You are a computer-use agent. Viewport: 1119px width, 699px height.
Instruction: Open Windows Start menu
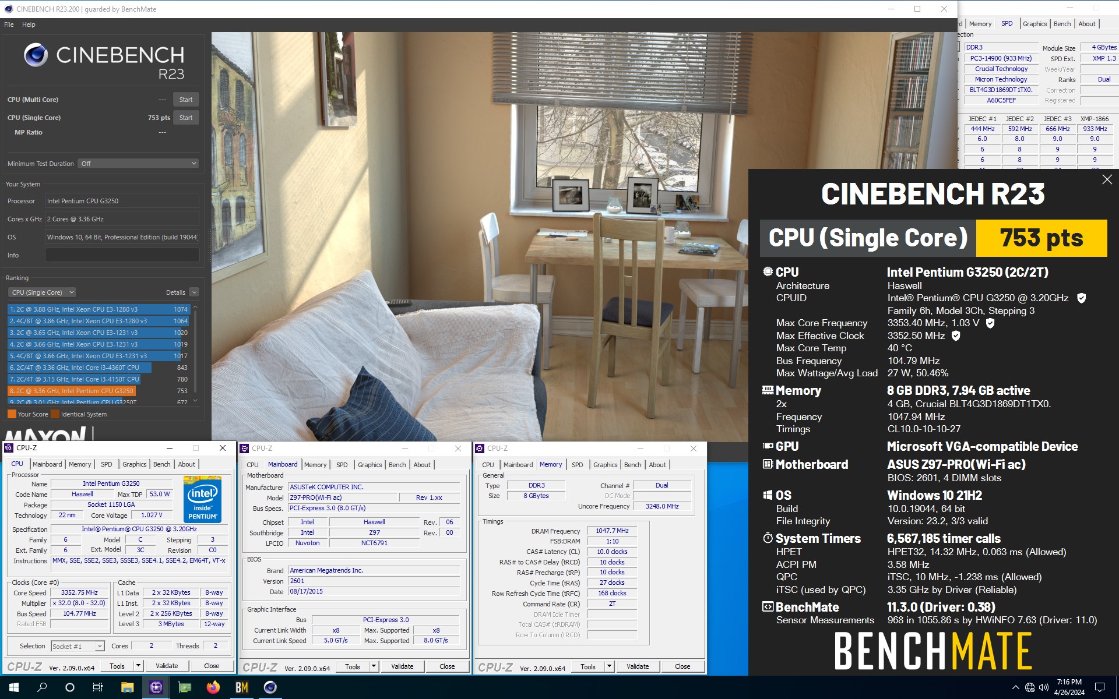14,687
